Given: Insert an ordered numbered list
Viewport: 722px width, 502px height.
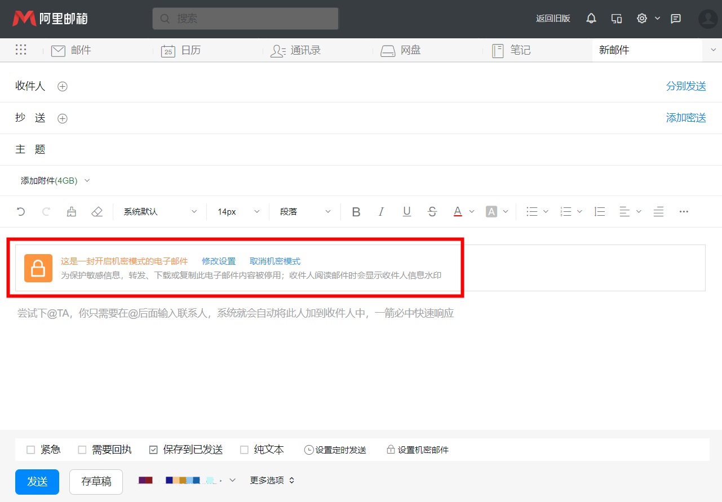Looking at the screenshot, I should tap(566, 212).
